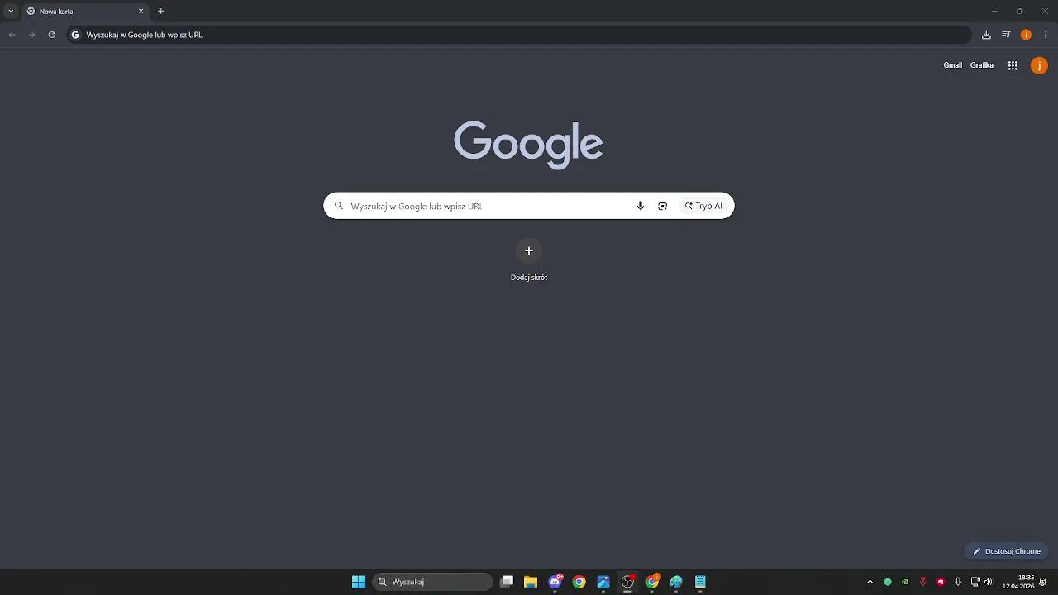Open the Chrome taskbar icon with orange badge
1058x595 pixels.
pos(652,582)
